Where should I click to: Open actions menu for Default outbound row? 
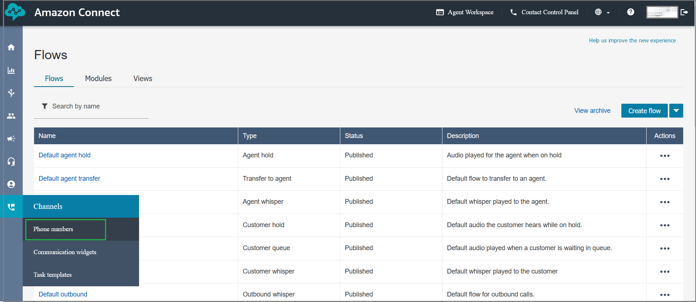(665, 295)
